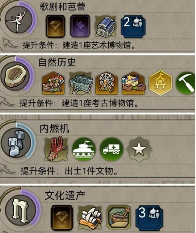The height and width of the screenshot is (233, 196).
Task: Open the 歌剧和芭蕾 civic entry title
Action: tap(62, 7)
